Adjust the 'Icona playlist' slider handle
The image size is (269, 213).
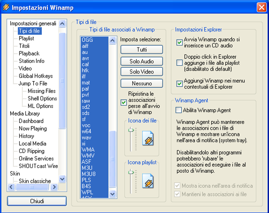(131, 172)
